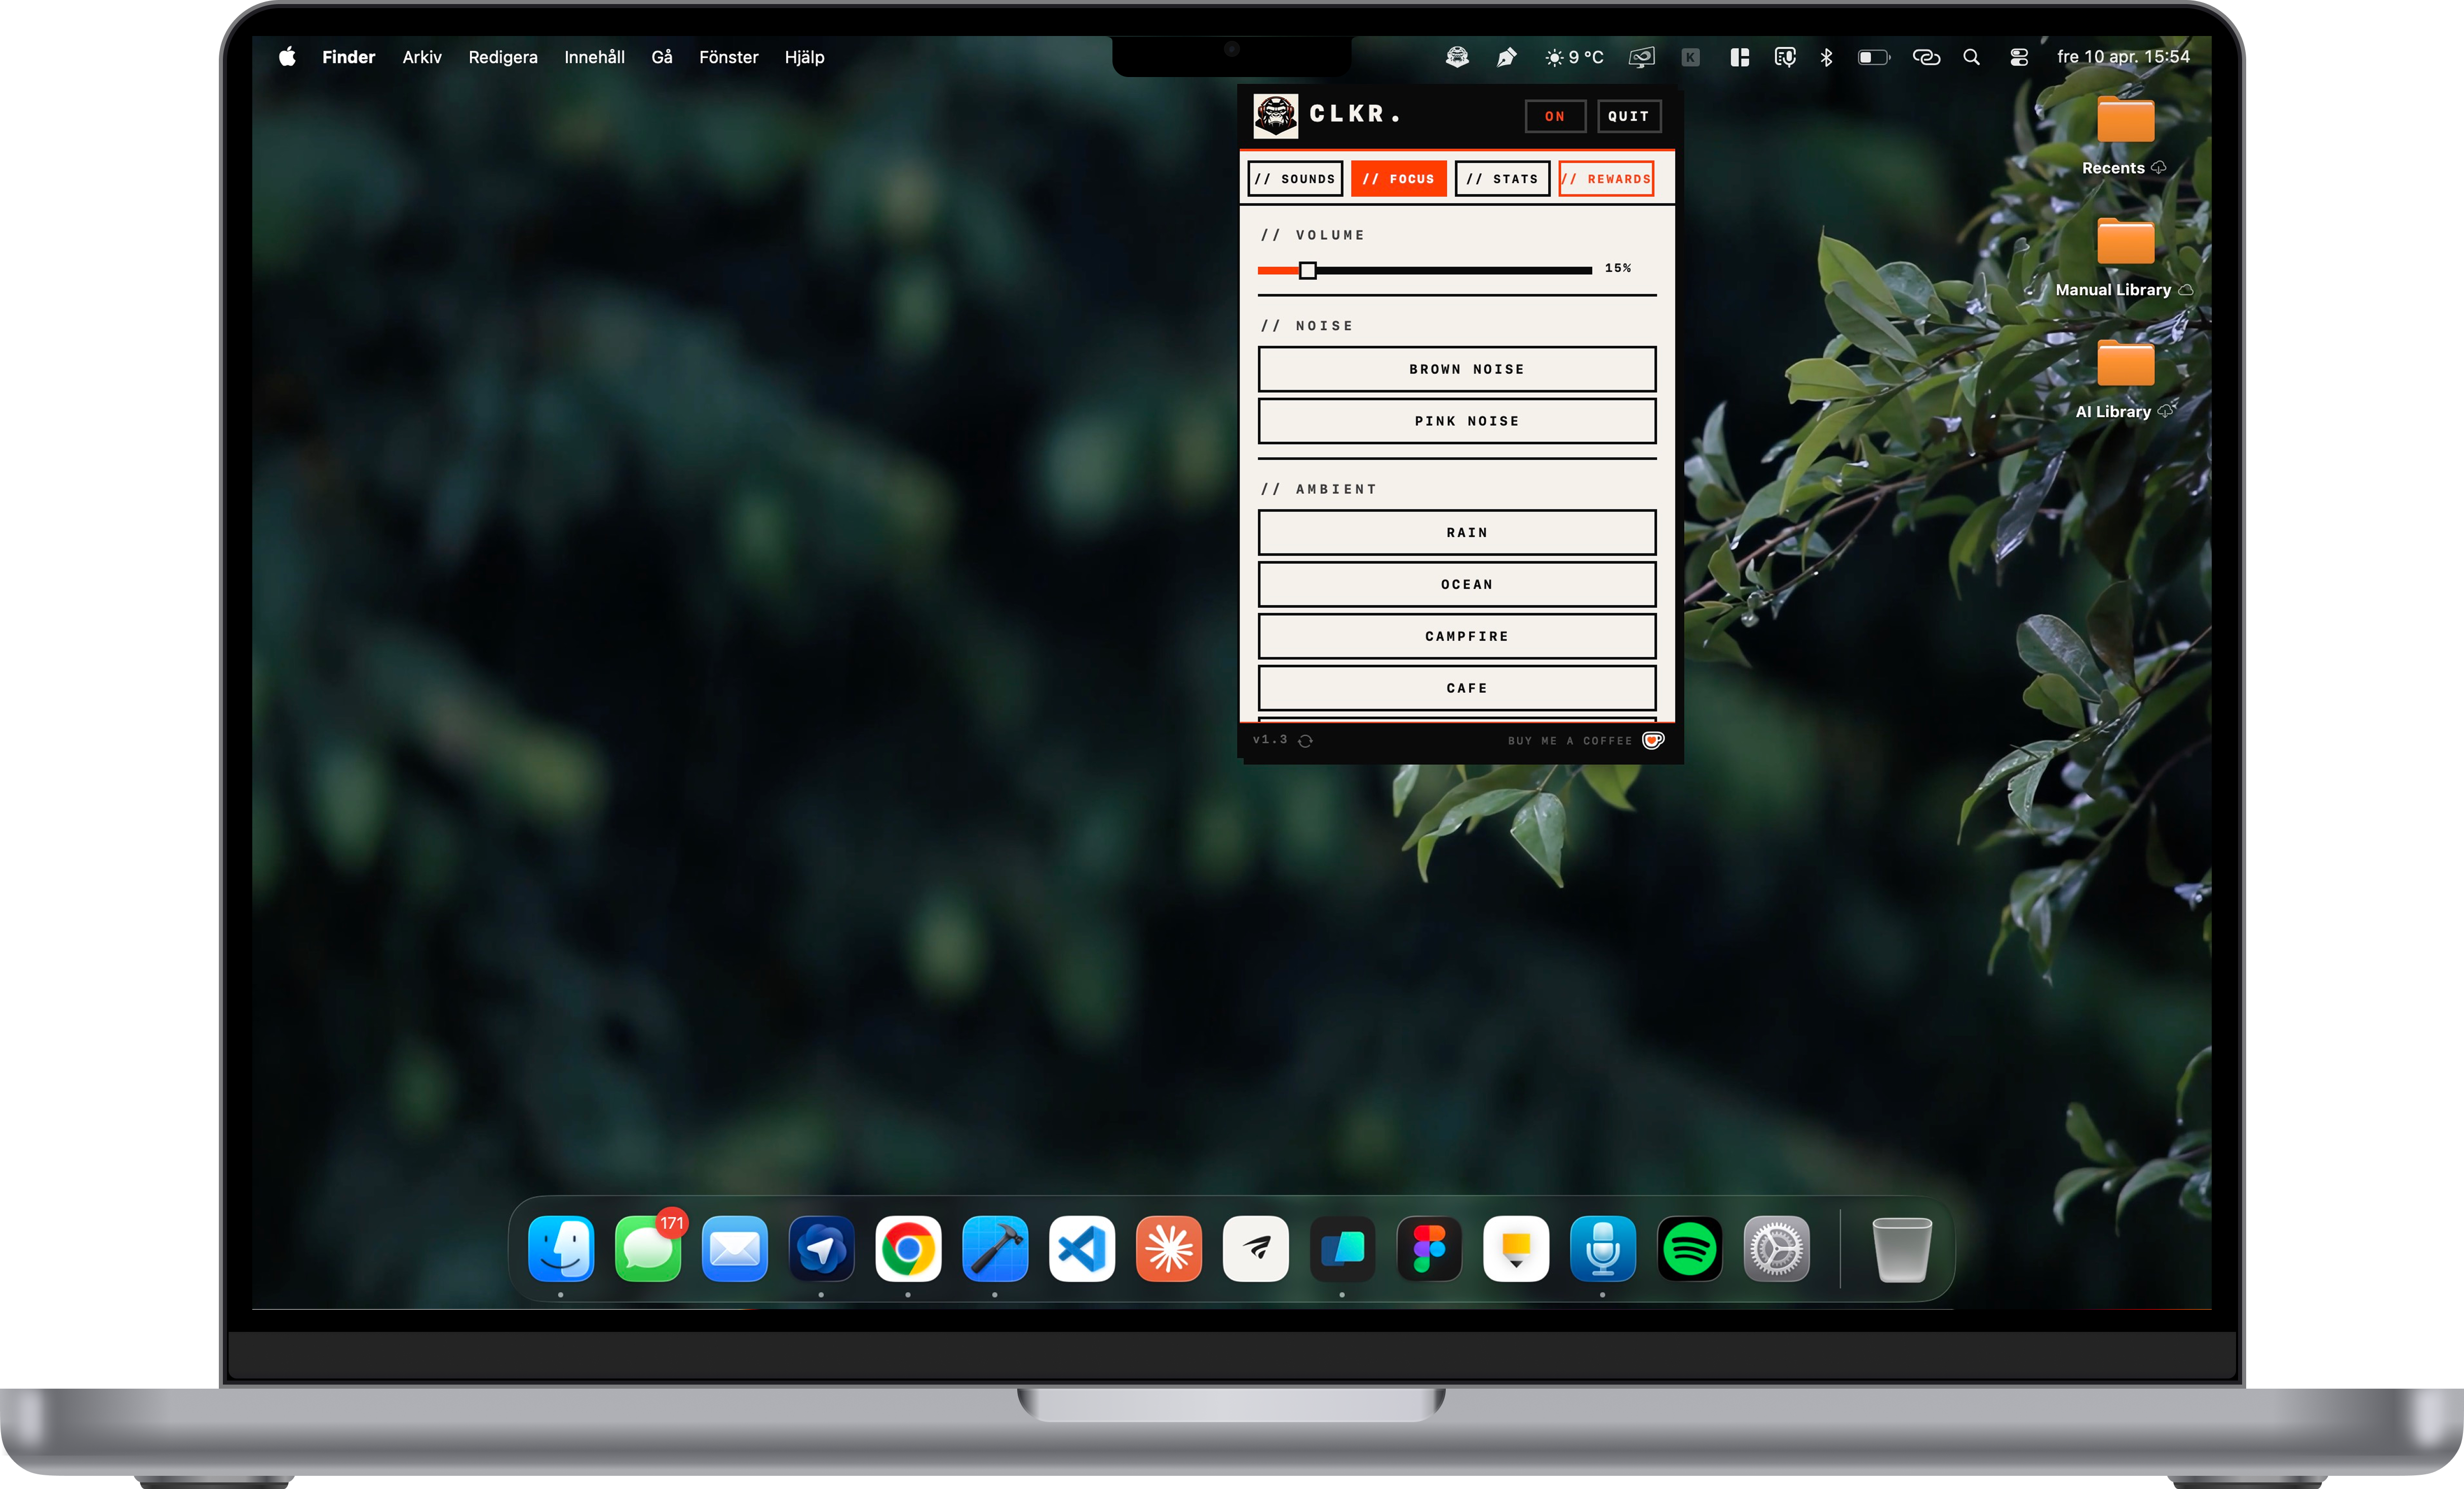Click the Buy Me A Coffee link
The width and height of the screenshot is (2464, 1489).
click(x=1569, y=740)
